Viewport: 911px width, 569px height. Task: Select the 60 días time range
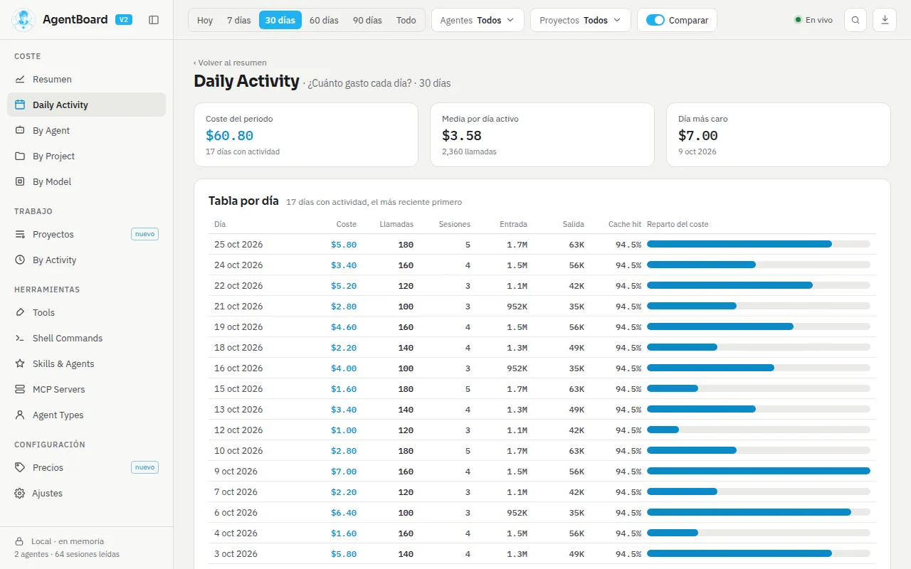click(x=324, y=20)
